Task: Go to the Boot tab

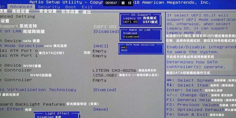Action: [71, 7]
